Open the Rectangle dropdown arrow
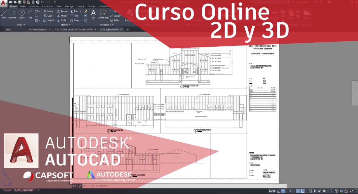Viewport: 358px width, 194px height. (x=40, y=11)
